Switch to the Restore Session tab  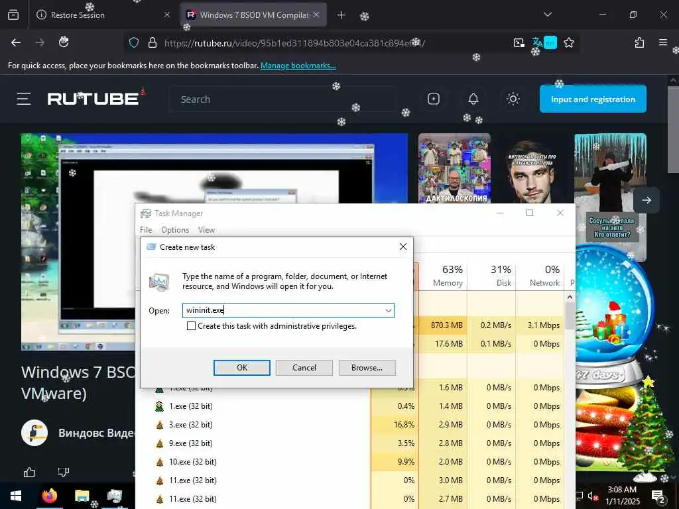(x=103, y=15)
